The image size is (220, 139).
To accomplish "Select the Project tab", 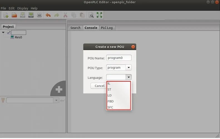I will 8,26.
